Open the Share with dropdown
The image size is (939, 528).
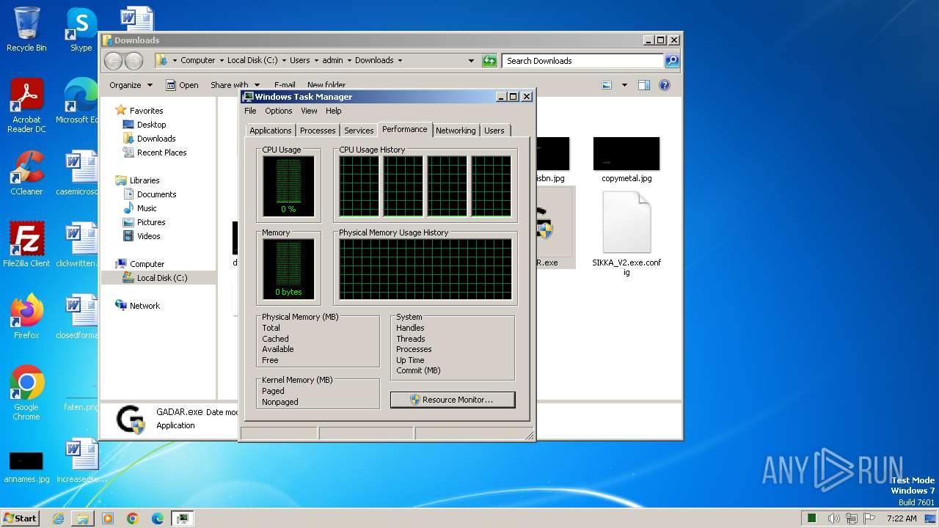(235, 85)
